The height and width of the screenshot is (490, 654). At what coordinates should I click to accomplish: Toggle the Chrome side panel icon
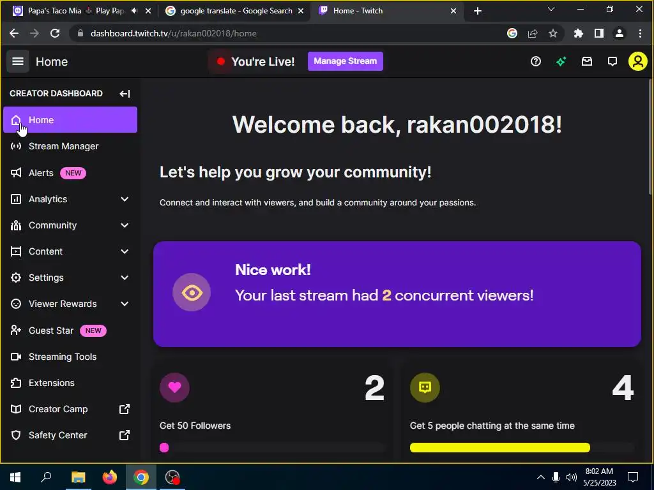[x=599, y=33]
